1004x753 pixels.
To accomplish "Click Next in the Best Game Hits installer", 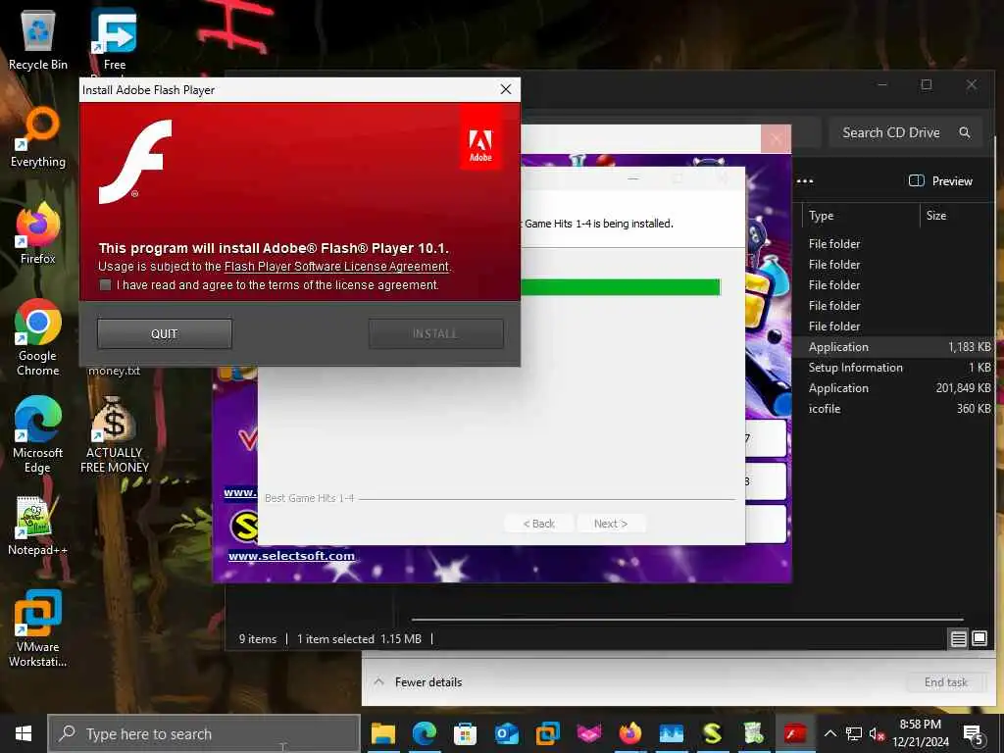I will [611, 524].
